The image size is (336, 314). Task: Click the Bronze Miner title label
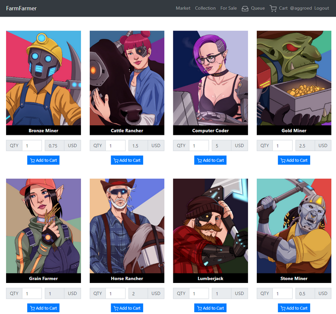43,131
